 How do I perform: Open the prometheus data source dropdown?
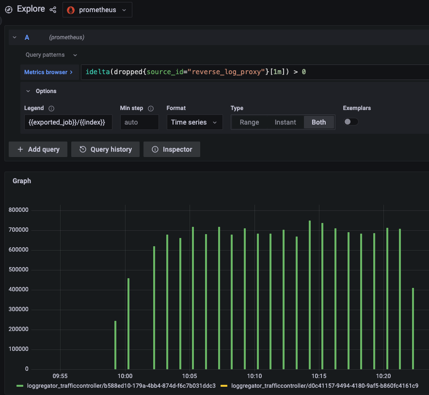97,10
